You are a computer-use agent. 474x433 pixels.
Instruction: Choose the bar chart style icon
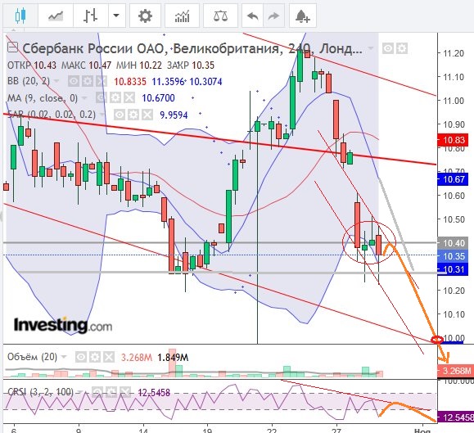click(90, 16)
